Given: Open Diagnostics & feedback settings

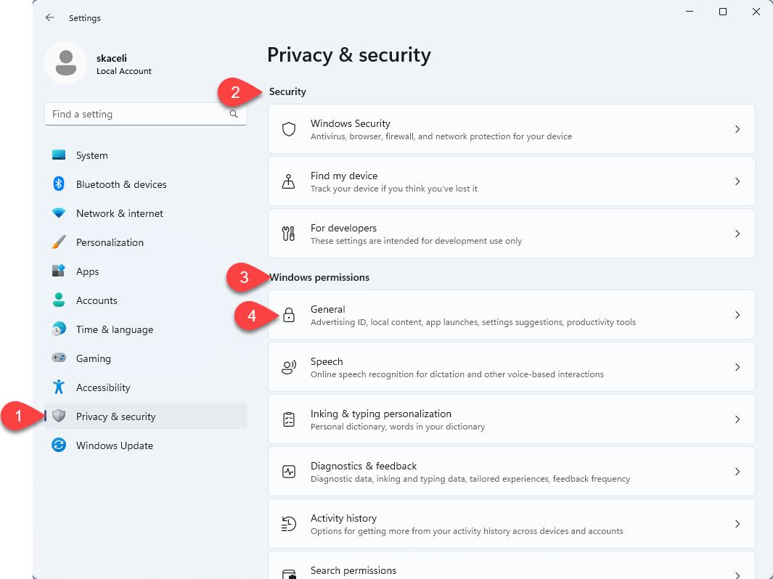Looking at the screenshot, I should click(x=511, y=472).
